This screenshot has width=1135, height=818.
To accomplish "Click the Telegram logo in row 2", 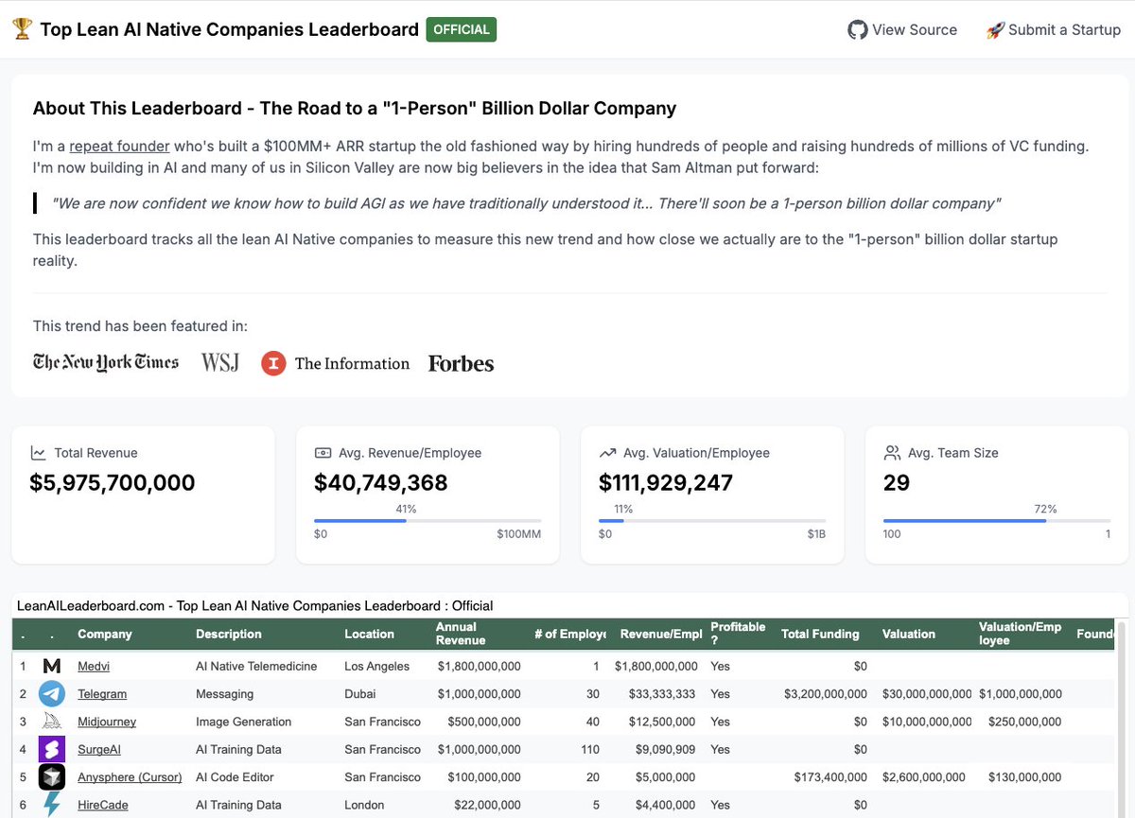I will (52, 694).
